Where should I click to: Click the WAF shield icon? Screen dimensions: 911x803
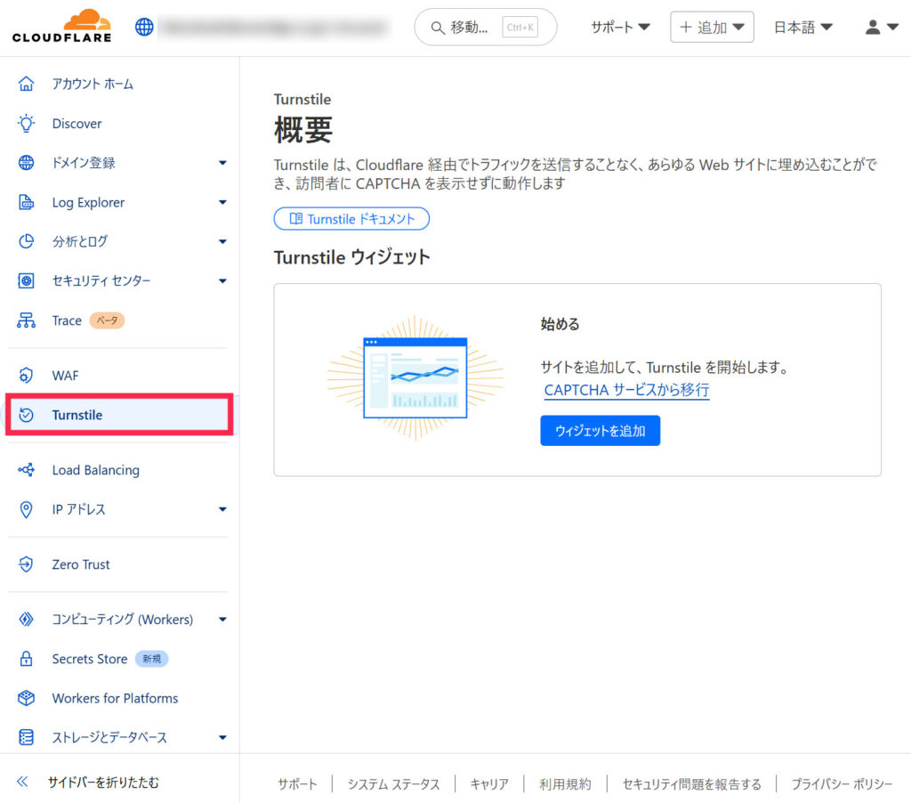[x=27, y=376]
